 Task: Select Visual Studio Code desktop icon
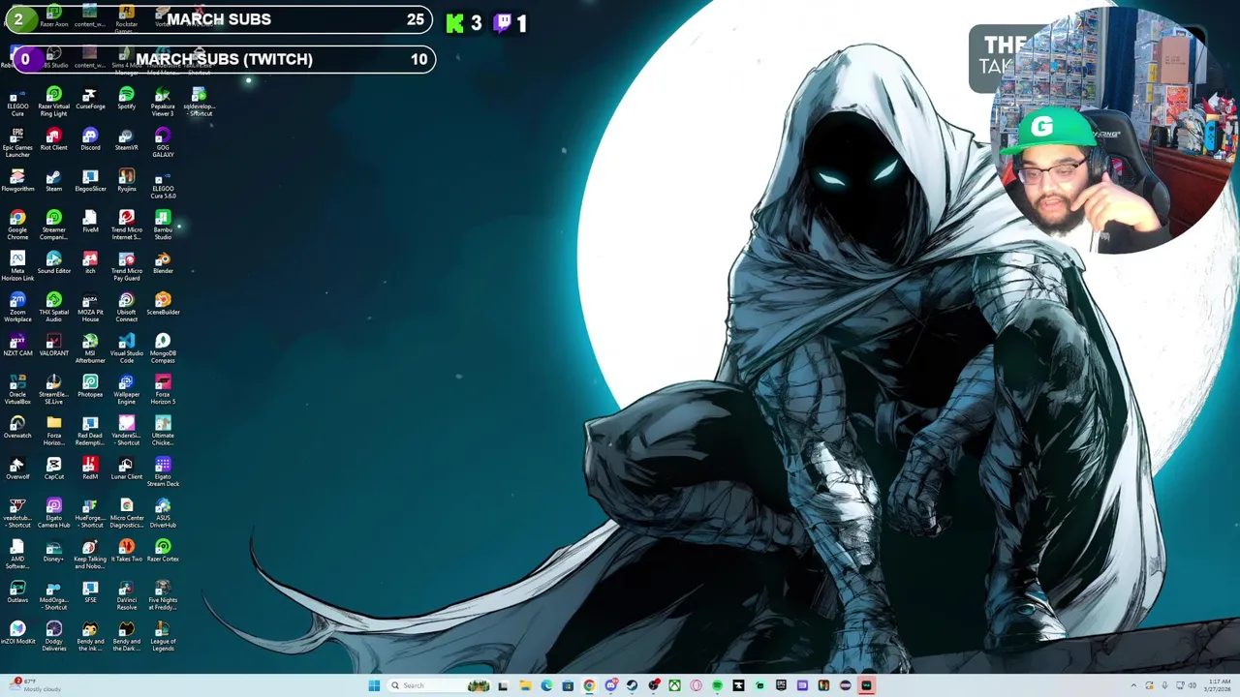[127, 349]
